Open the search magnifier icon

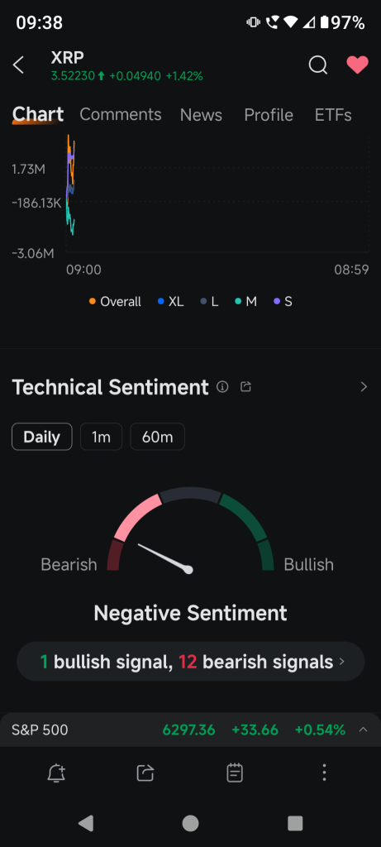(x=318, y=65)
